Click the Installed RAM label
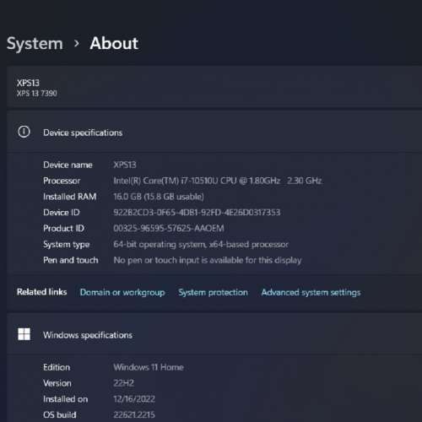The image size is (422, 422). [70, 197]
